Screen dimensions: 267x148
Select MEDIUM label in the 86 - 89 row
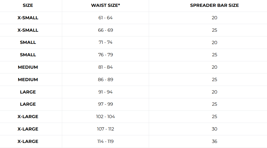pos(28,80)
